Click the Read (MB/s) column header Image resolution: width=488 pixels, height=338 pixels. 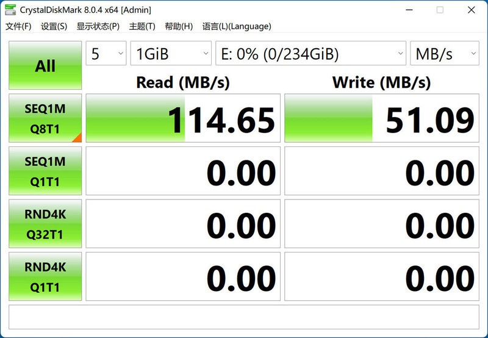click(183, 82)
